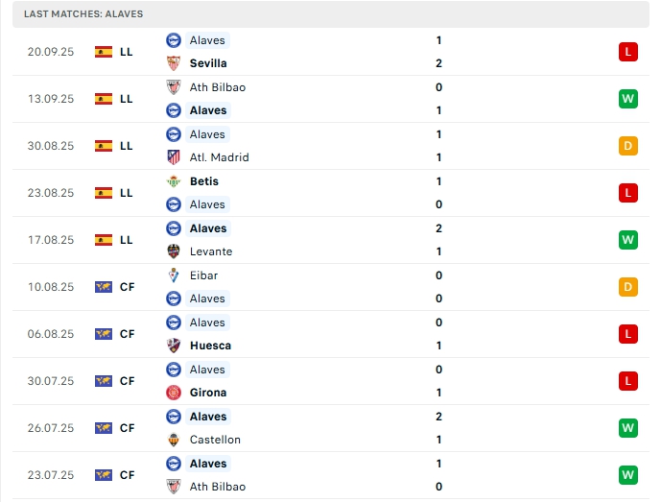Select the Huesca team name

(210, 346)
